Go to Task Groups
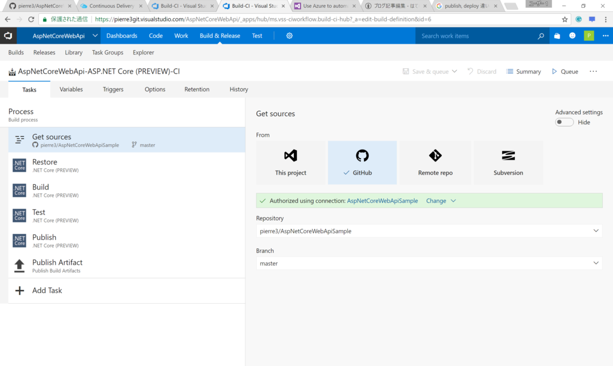Viewport: 613px width, 366px height. pyautogui.click(x=108, y=53)
